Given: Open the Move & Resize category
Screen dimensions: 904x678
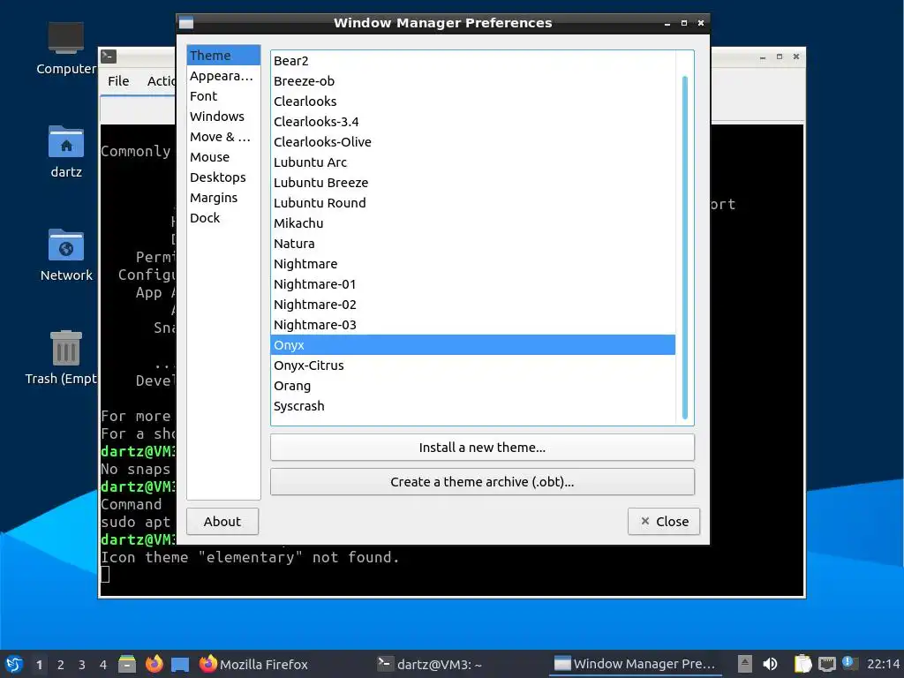Looking at the screenshot, I should click(223, 137).
